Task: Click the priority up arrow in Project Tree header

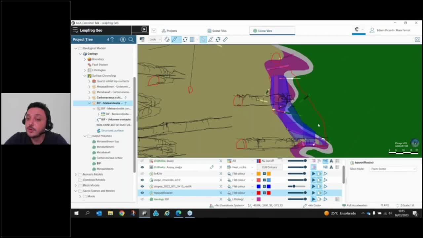Action: point(112,39)
